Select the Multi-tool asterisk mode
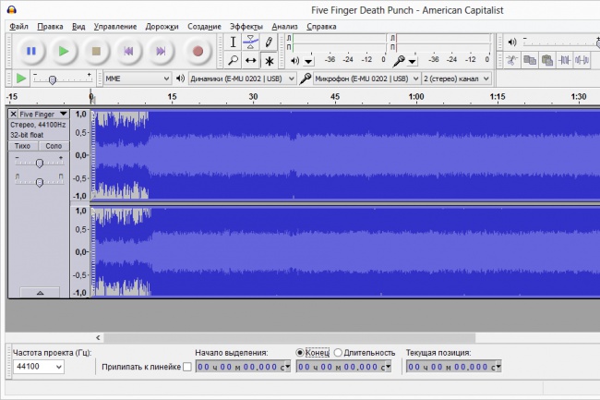Screen dimensions: 600x400 click(269, 60)
